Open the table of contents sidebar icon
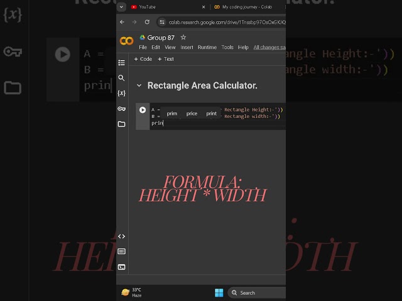The image size is (402, 301). (x=121, y=63)
